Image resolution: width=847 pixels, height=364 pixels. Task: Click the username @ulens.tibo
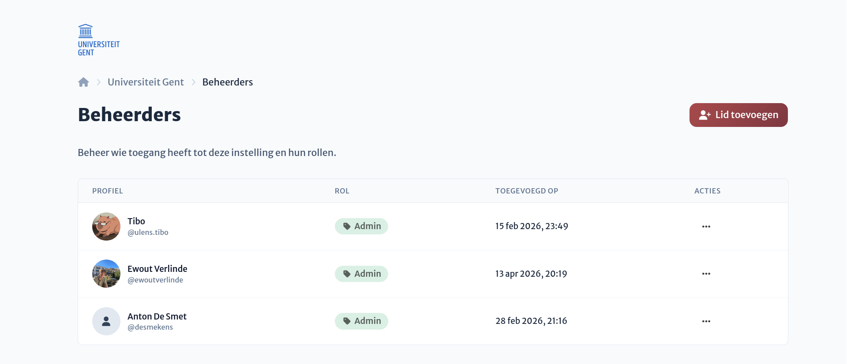coord(148,232)
